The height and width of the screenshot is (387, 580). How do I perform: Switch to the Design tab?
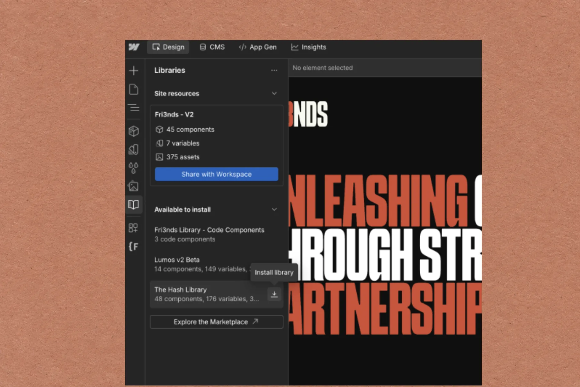pyautogui.click(x=168, y=47)
